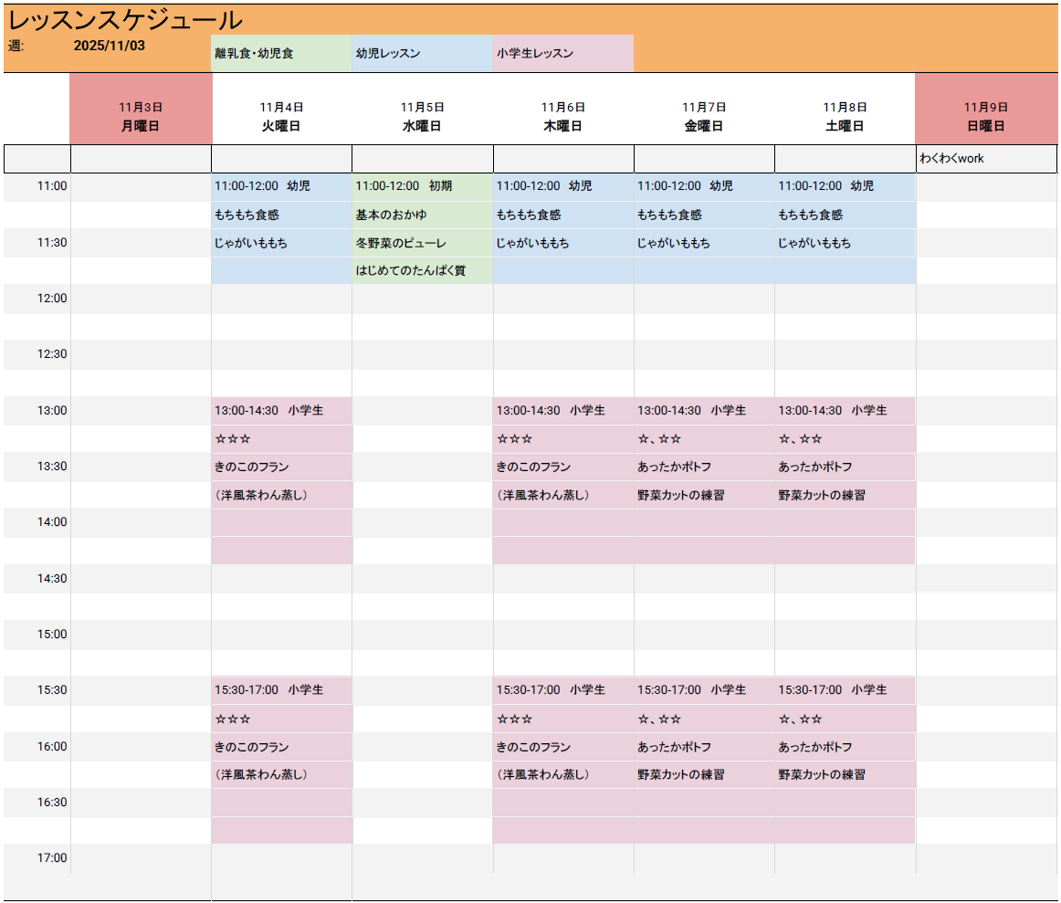Select the week date 2025/11/03 cell
1061x903 pixels.
click(x=110, y=46)
